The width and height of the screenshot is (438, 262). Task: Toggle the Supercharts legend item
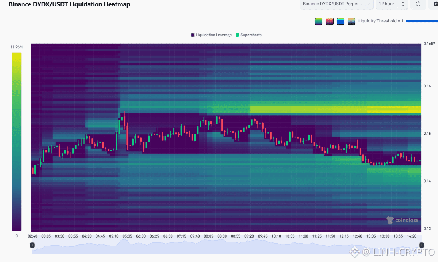click(249, 35)
